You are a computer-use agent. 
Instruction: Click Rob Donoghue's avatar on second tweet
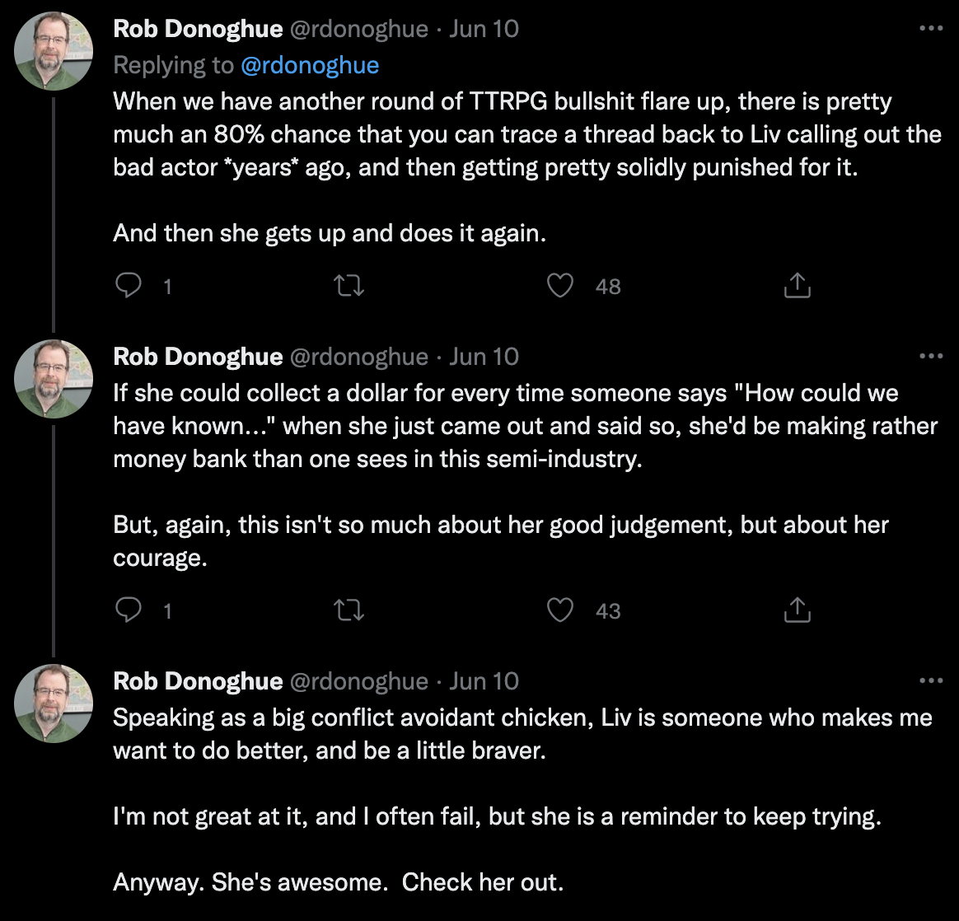(x=54, y=379)
